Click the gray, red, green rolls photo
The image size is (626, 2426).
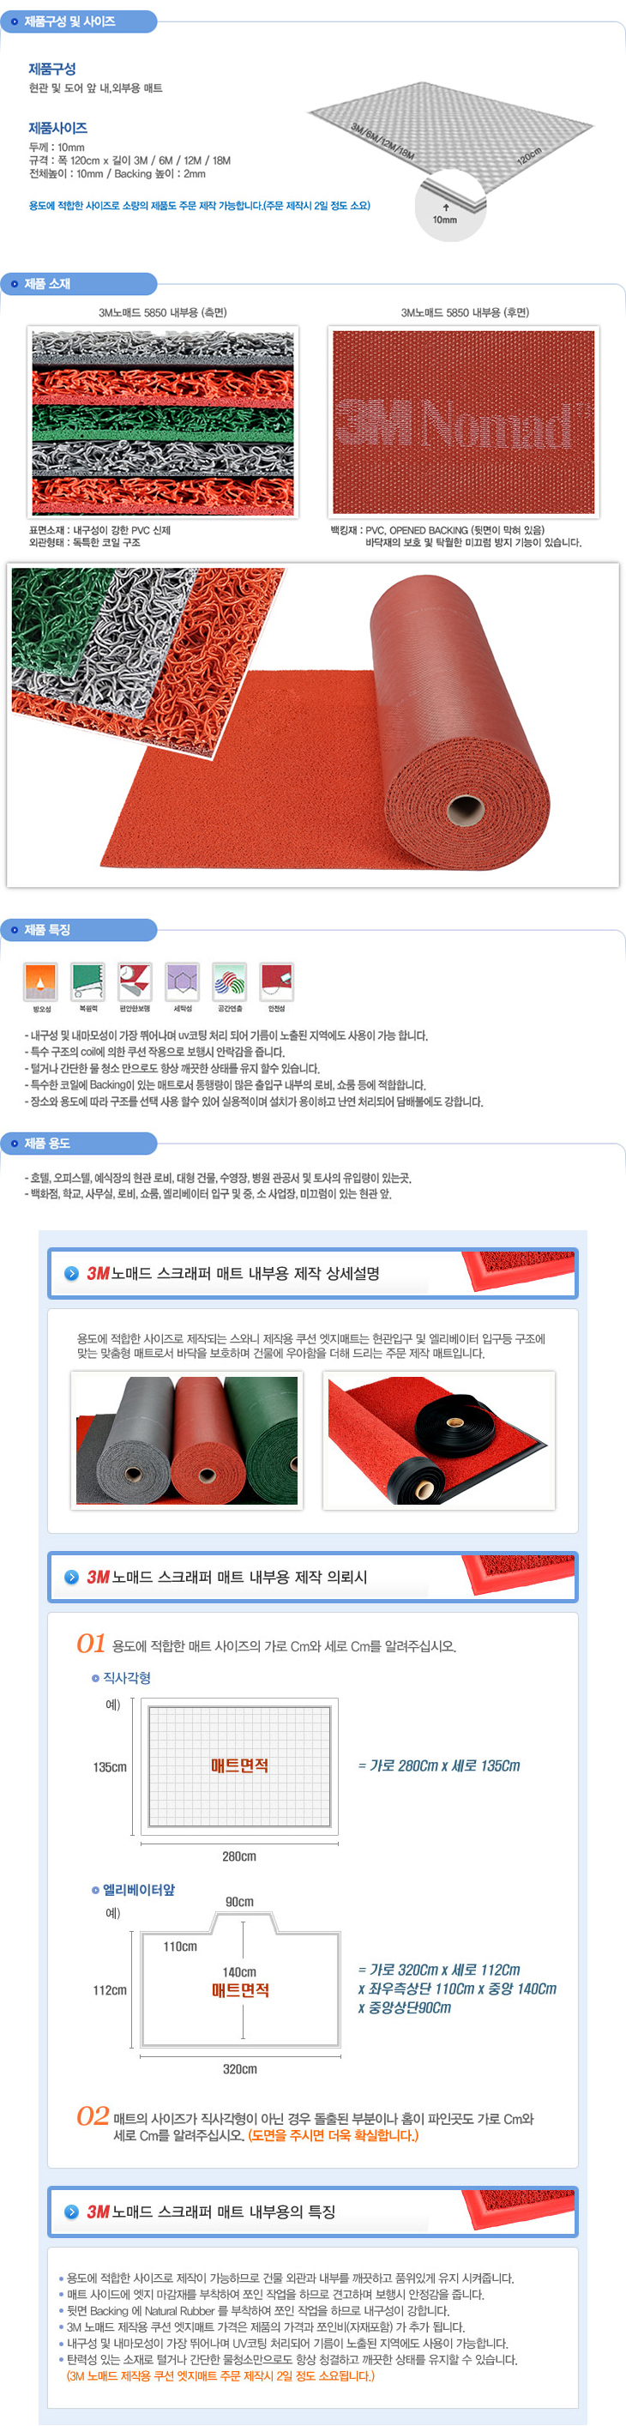pos(186,1440)
